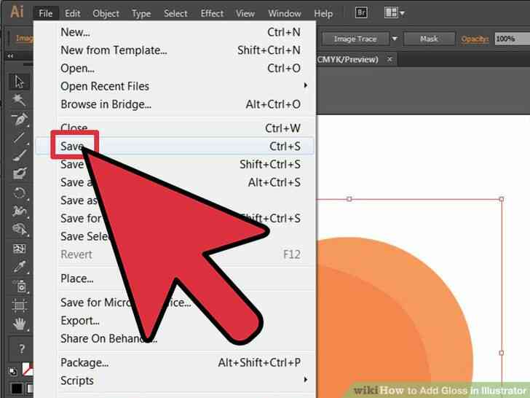
Task: Choose Save with Ctrl+S shortcut
Action: click(x=175, y=147)
